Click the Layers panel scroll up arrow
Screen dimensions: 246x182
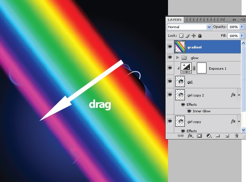click(x=243, y=43)
